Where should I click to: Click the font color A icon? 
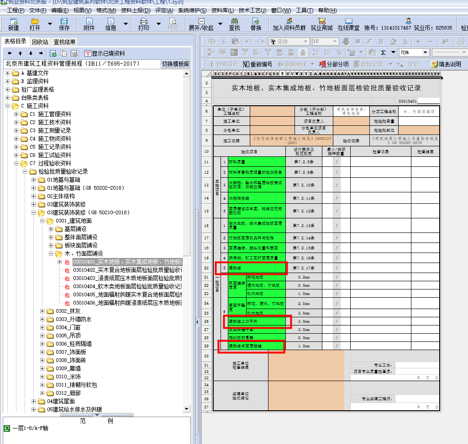click(405, 41)
